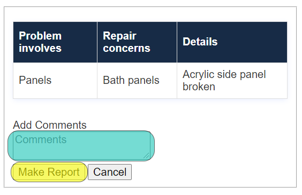Click the Acrylic side panel broken cell
Image resolution: width=302 pixels, height=195 pixels.
point(232,80)
